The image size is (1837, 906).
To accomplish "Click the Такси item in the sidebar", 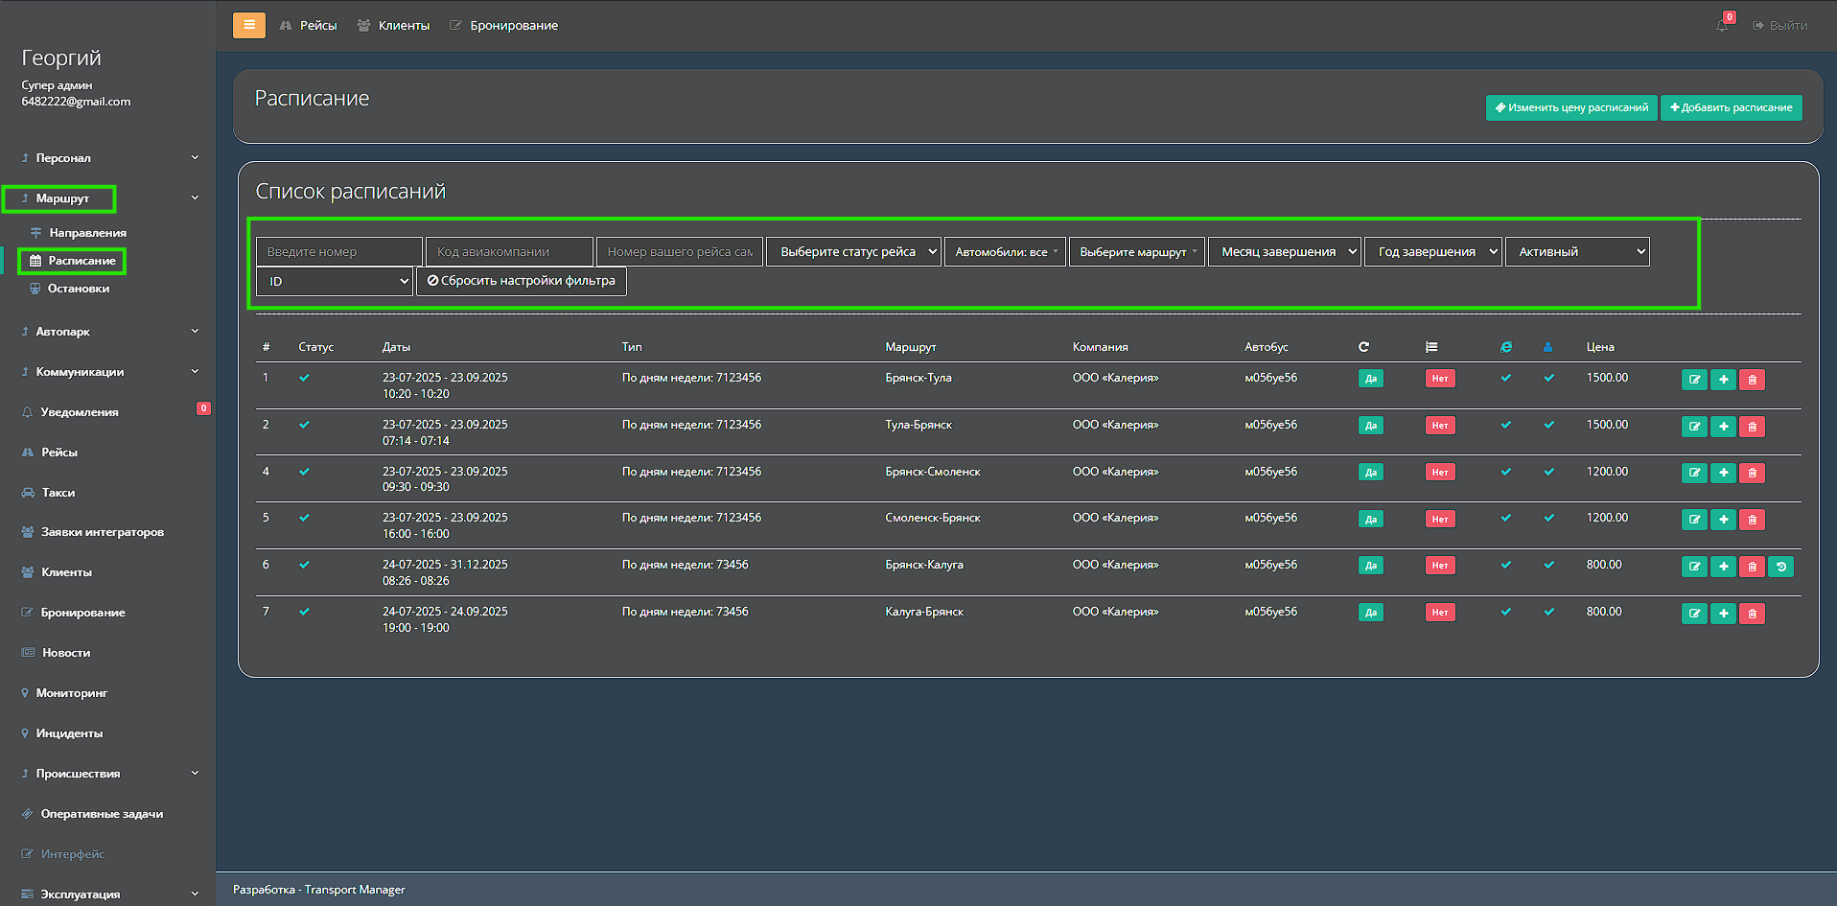I will [56, 492].
